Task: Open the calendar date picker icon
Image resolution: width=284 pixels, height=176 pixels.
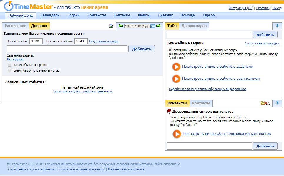Action: pyautogui.click(x=153, y=26)
